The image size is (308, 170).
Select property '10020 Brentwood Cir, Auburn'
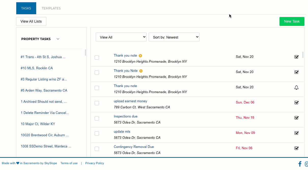[45, 135]
